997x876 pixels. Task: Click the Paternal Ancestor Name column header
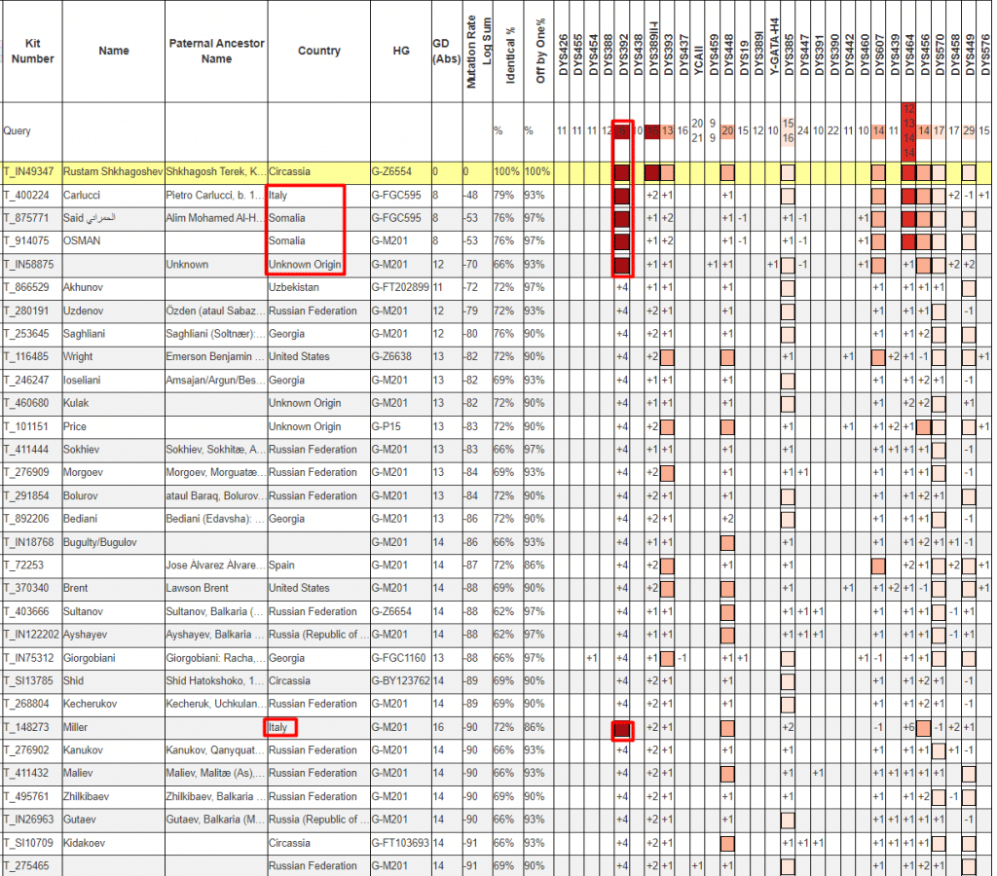(216, 52)
